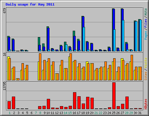Click the 13795 KBytes axis value
This screenshot has width=149, height=116.
click(x=4, y=86)
